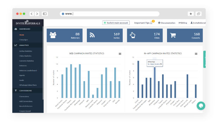Viewport: 218px width, 126px height.
Task: Click the Referrers people group icon
Action: coord(53,35)
